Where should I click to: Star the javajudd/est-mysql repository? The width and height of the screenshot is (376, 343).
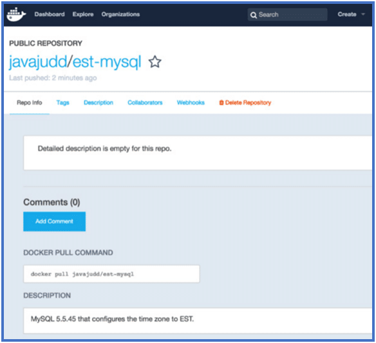pyautogui.click(x=155, y=62)
